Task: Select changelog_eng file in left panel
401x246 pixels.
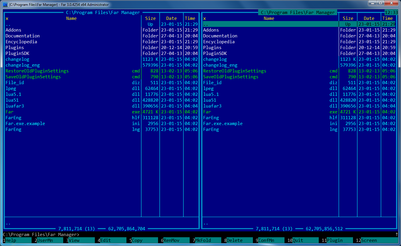Action: tap(102, 65)
